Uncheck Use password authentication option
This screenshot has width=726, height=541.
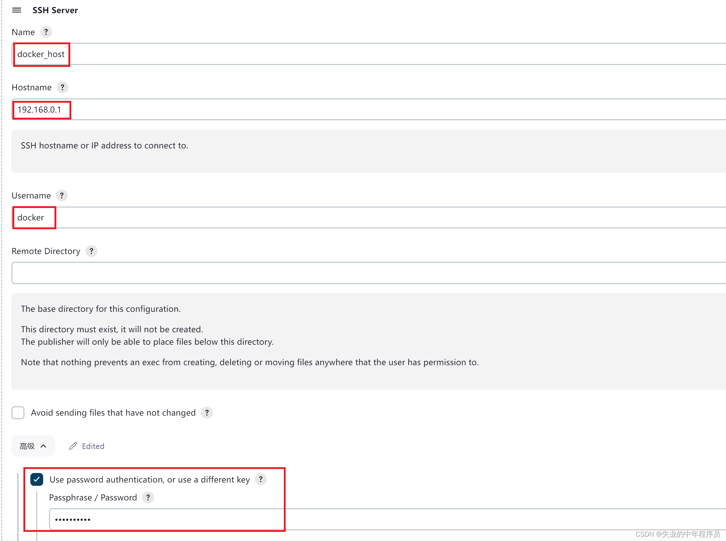37,480
